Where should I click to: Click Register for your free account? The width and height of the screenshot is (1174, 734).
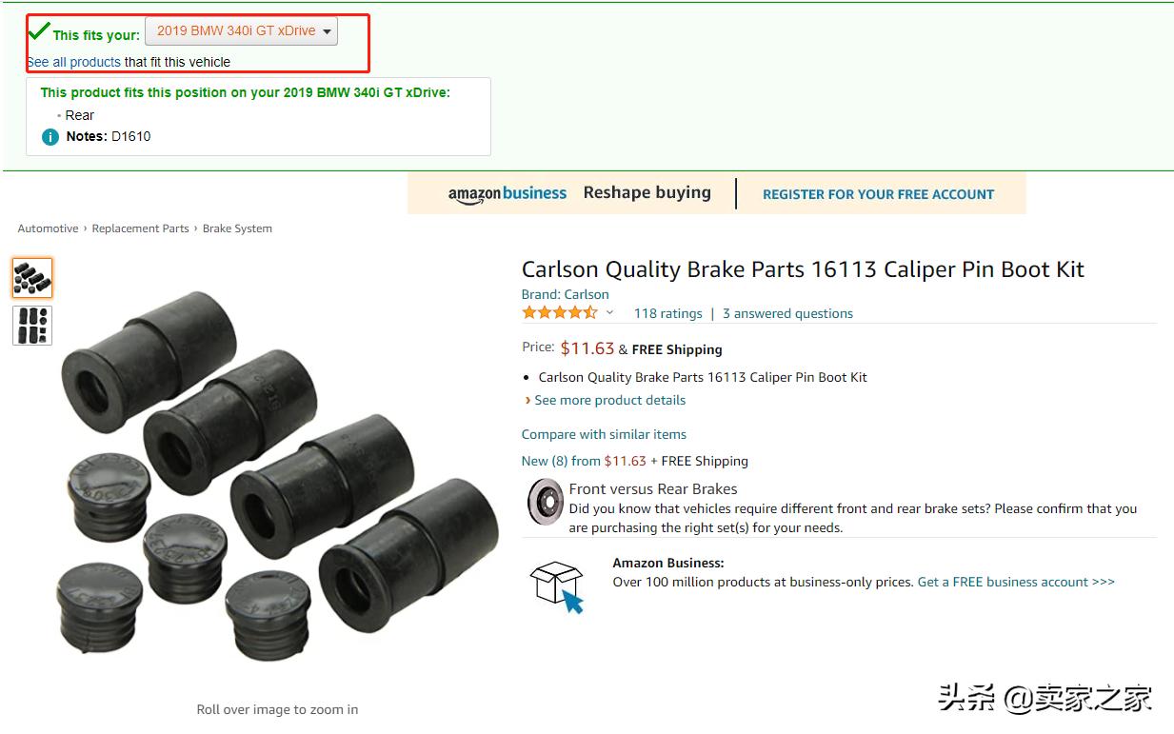[878, 194]
